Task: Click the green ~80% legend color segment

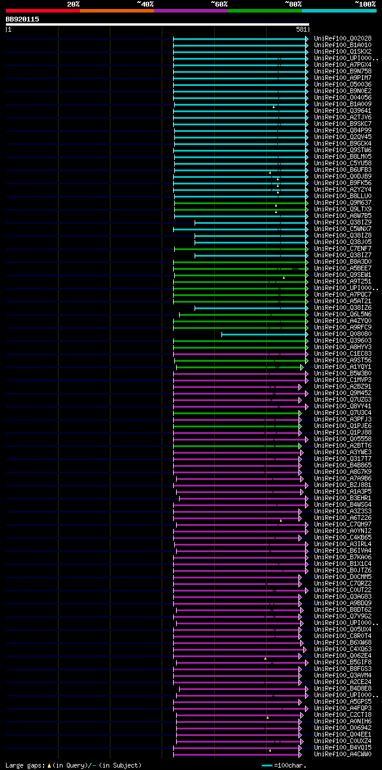Action: (265, 11)
